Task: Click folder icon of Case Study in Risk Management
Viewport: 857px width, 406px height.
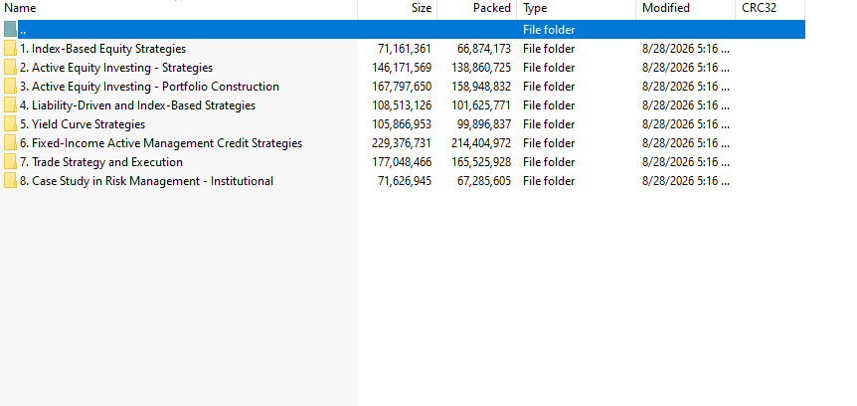Action: [x=10, y=181]
